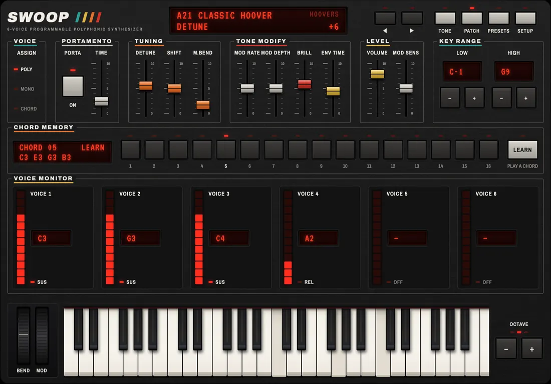Increase the HIGH key range with plus

tap(526, 98)
